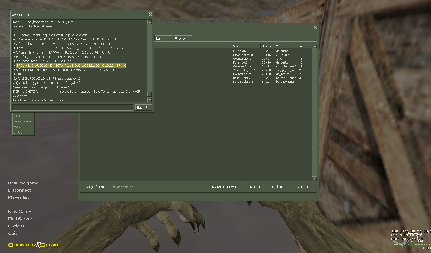Click the 'funy killed AlexandioCZE with knife' line
Screen dimensions: 431x253
pyautogui.click(x=38, y=100)
